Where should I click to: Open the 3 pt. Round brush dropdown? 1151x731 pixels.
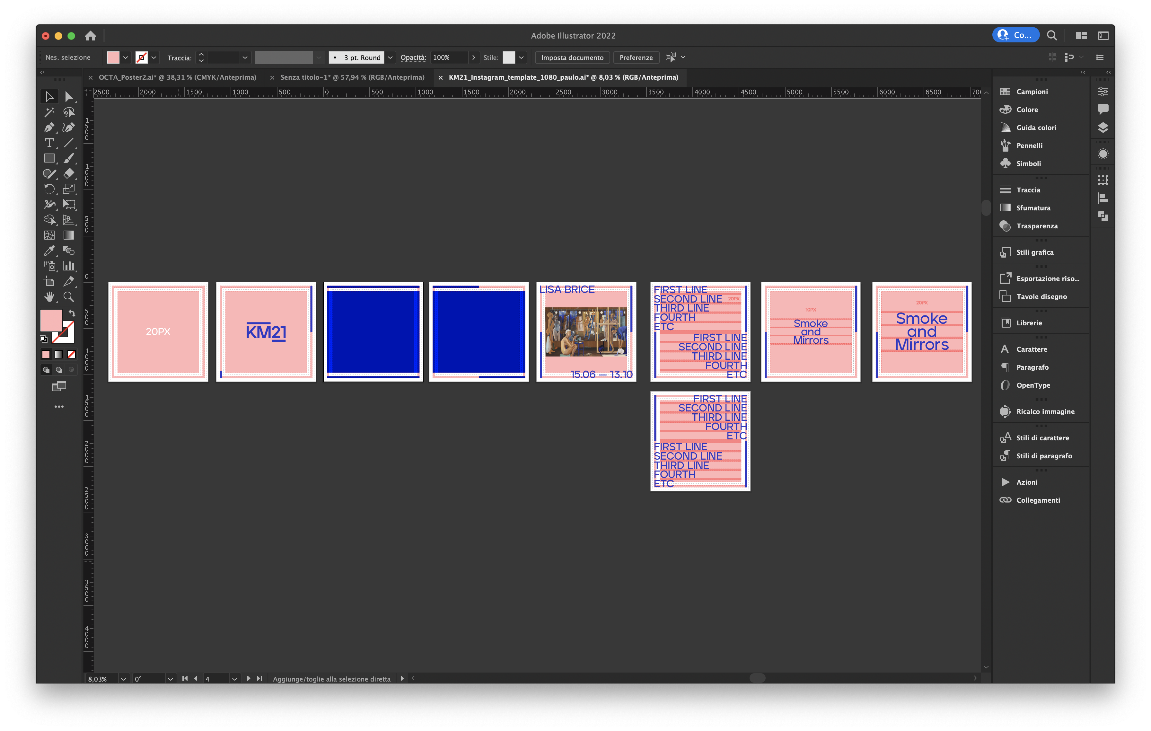click(390, 57)
